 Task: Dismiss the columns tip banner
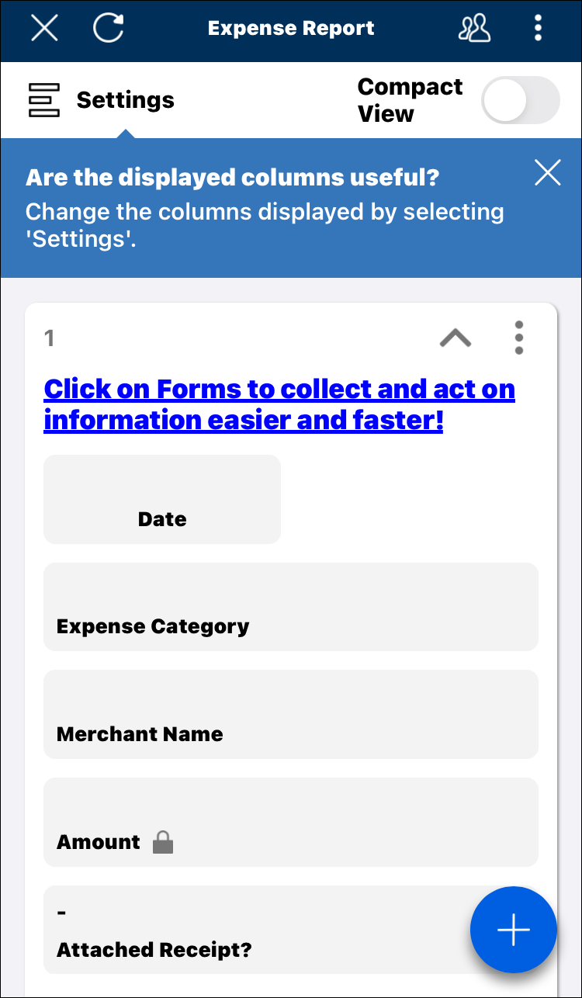[x=547, y=173]
